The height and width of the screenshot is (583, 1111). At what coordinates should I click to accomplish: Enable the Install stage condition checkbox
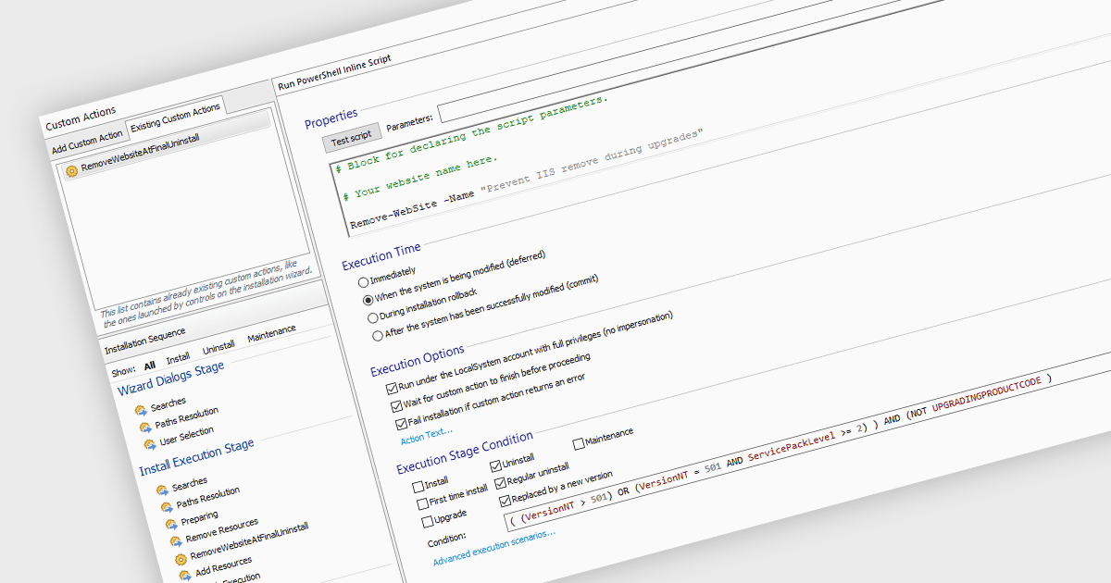418,486
